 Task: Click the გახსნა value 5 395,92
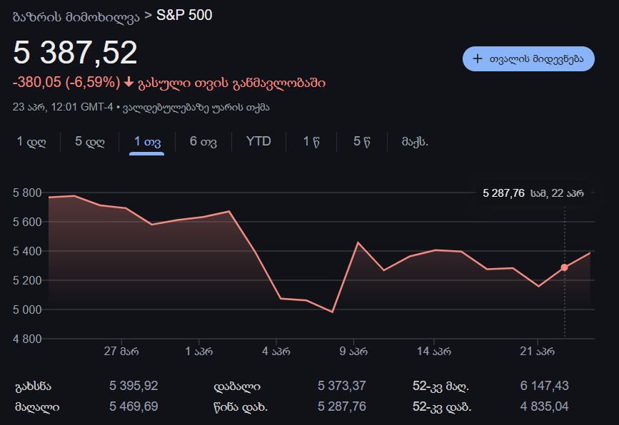134,386
